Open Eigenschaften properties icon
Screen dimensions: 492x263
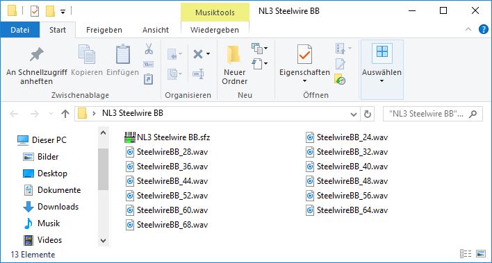click(x=304, y=54)
